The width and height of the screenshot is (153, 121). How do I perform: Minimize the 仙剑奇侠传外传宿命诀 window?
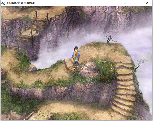pyautogui.click(x=125, y=3)
